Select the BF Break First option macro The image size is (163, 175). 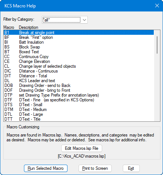click(79, 37)
